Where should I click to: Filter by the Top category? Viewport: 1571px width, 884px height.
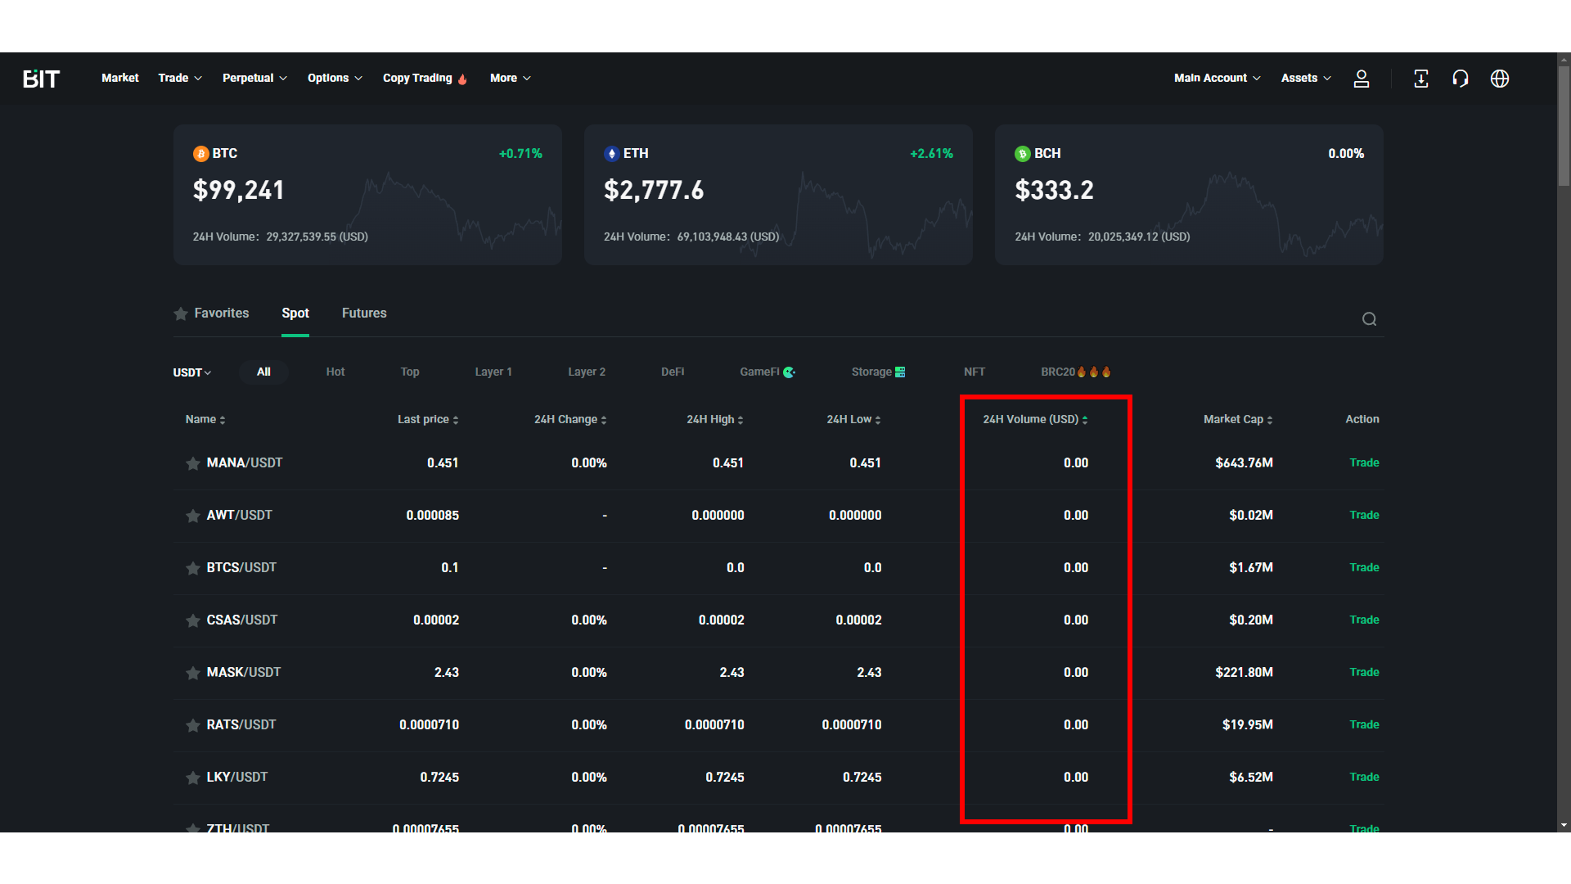tap(410, 372)
